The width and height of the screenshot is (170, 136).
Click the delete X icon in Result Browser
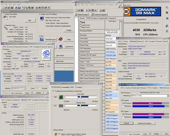point(96,10)
